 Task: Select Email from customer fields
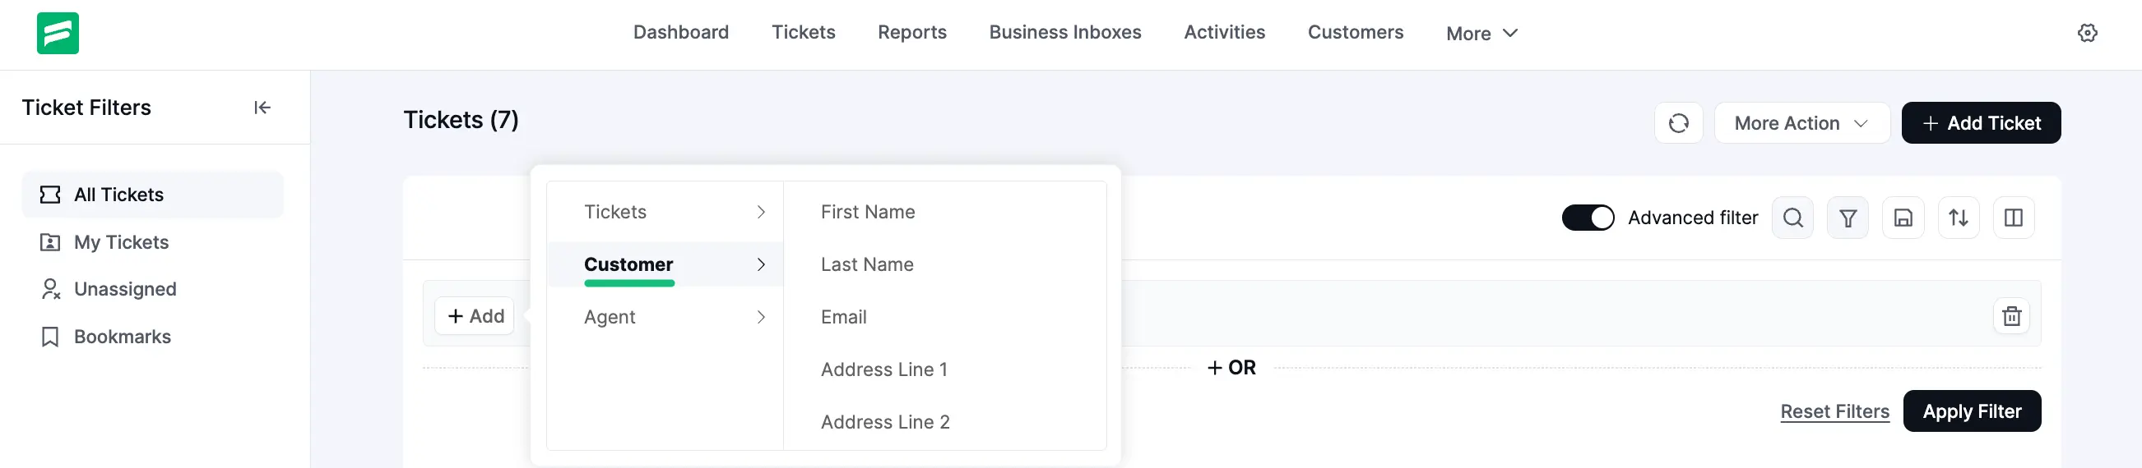(x=843, y=317)
